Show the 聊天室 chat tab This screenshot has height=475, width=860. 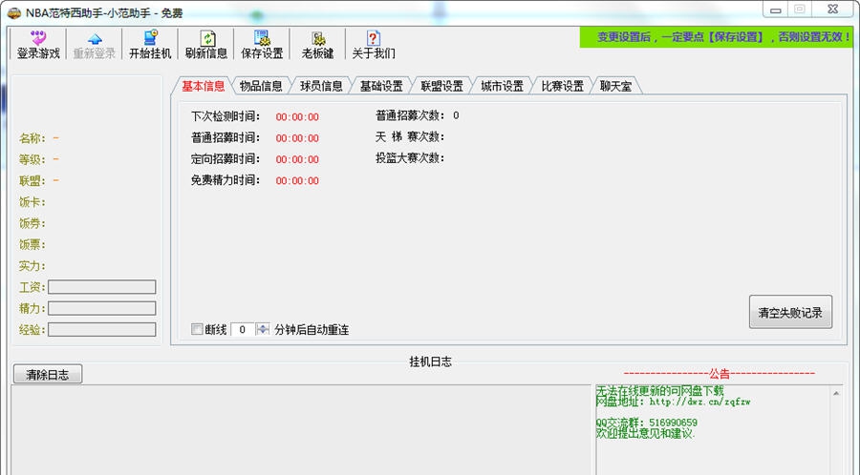point(616,86)
